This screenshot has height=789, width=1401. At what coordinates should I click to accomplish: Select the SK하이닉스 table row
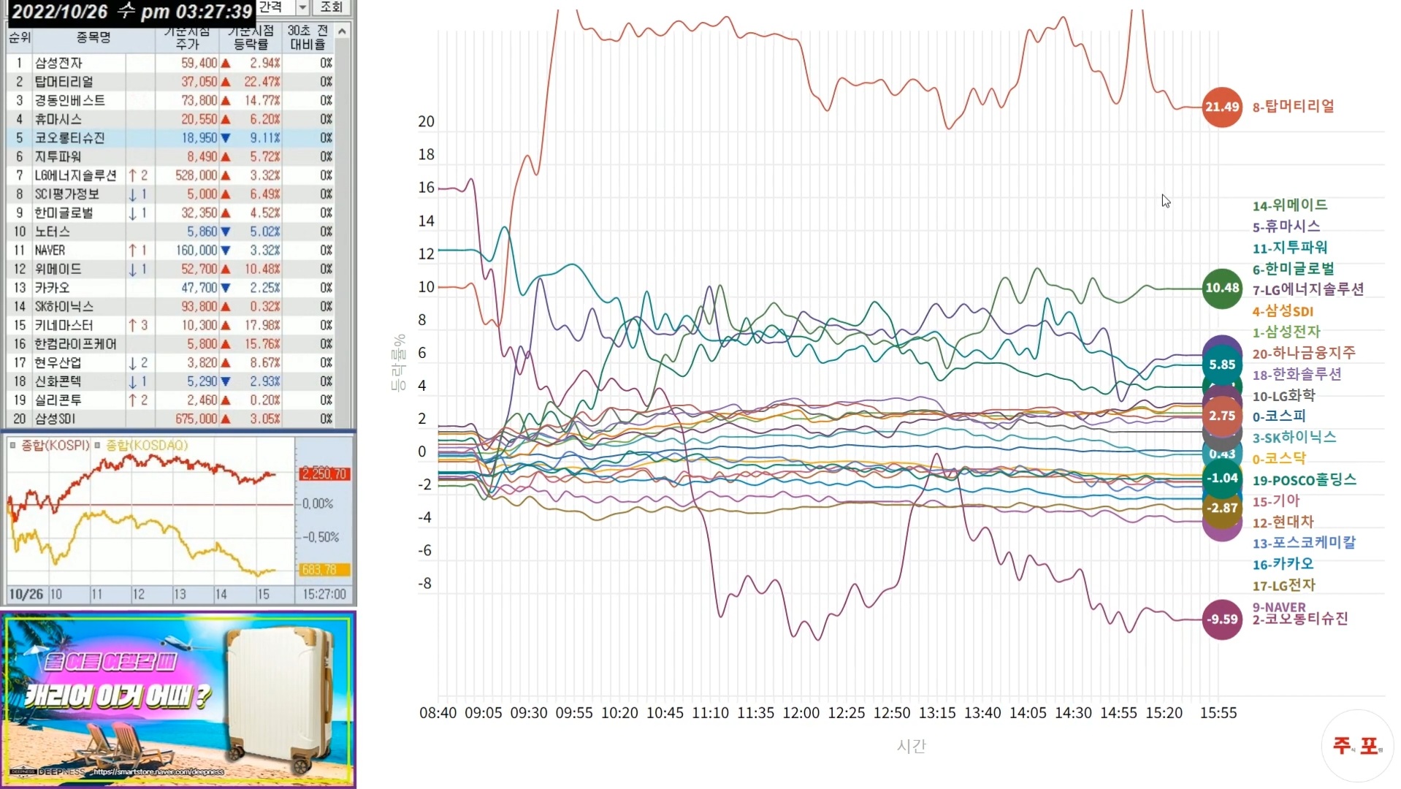[170, 307]
